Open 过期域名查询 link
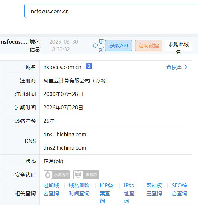This screenshot has height=208, width=198. point(51,189)
